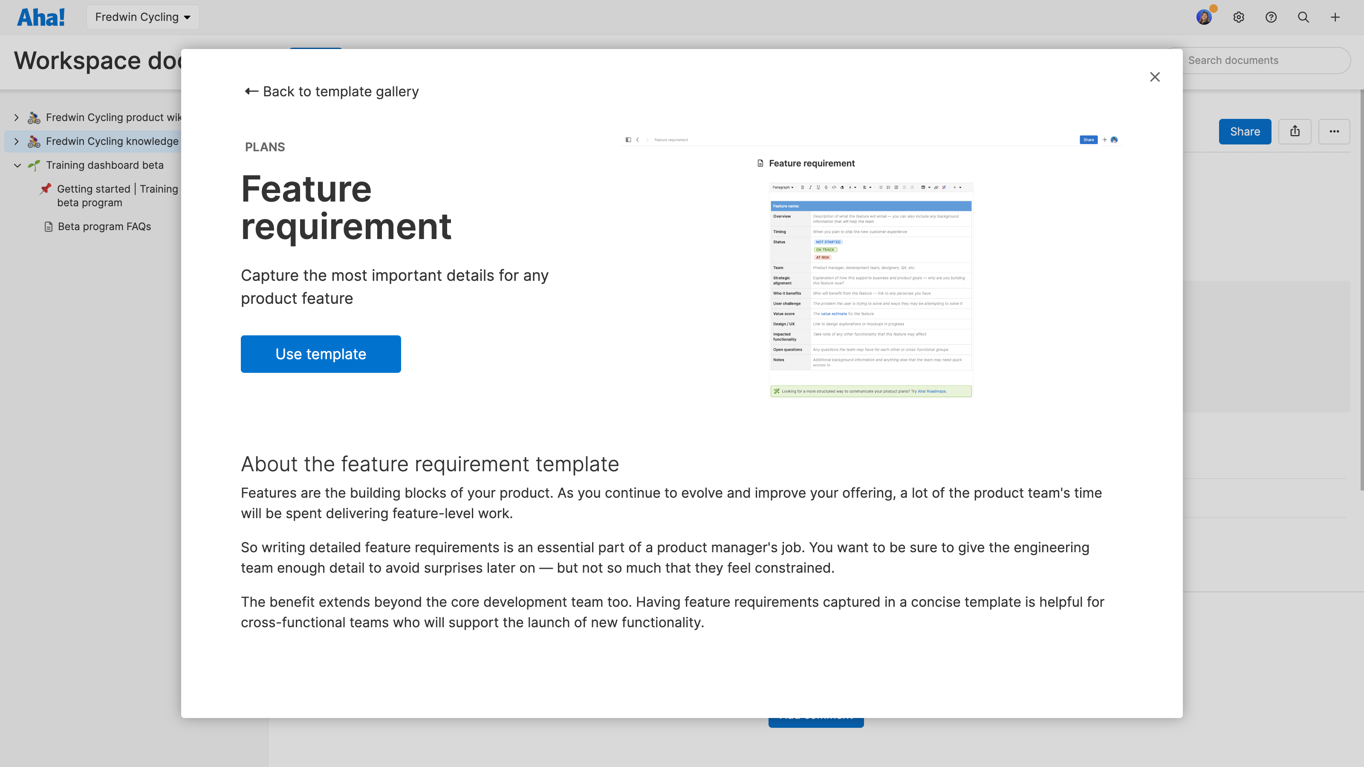Screen dimensions: 1364x767
Task: Open the help icon in the top bar
Action: point(1271,17)
